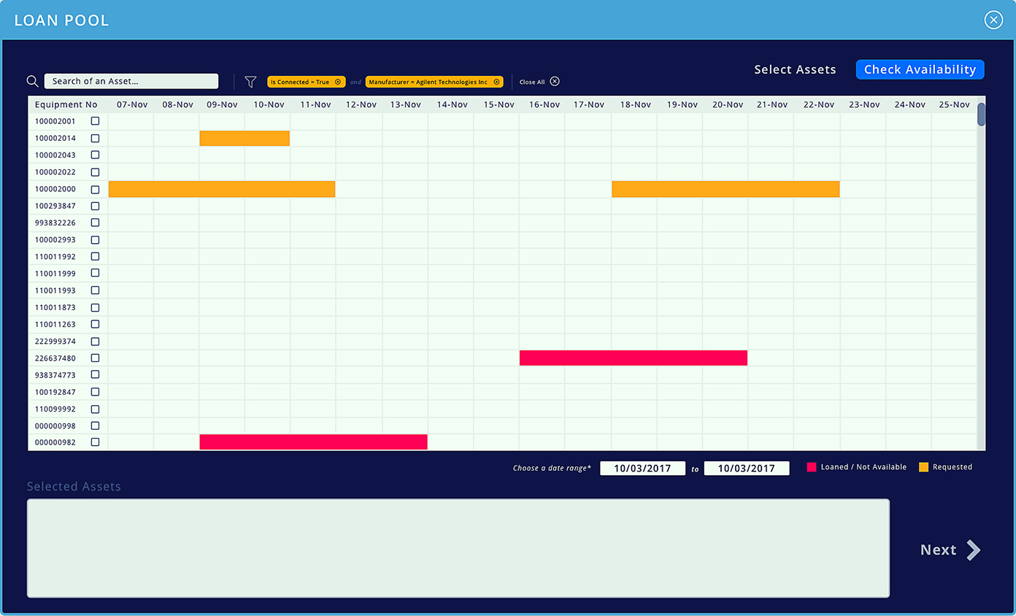Click Check Availability button
The height and width of the screenshot is (616, 1016).
click(920, 69)
